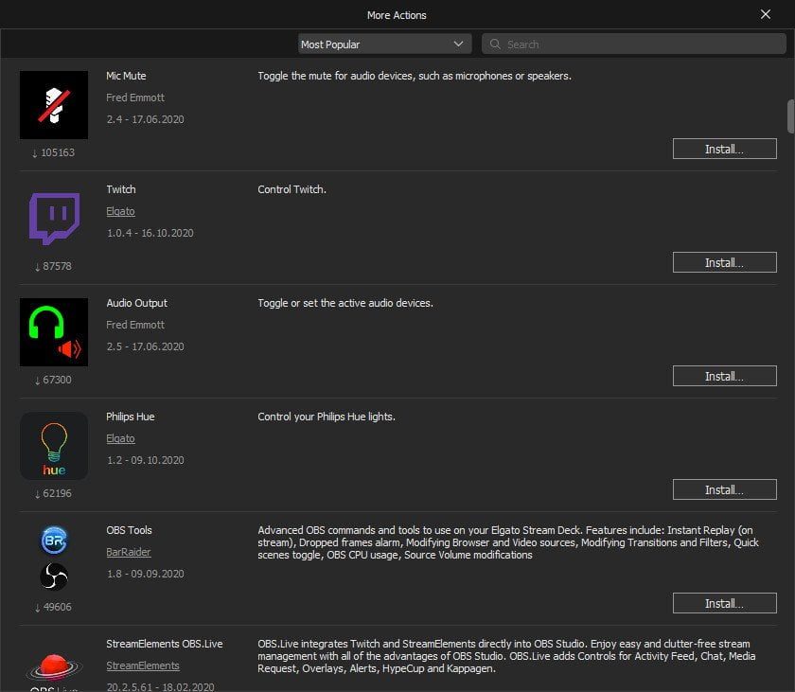Click version text 2.5 - 17.06.2020

coord(145,346)
